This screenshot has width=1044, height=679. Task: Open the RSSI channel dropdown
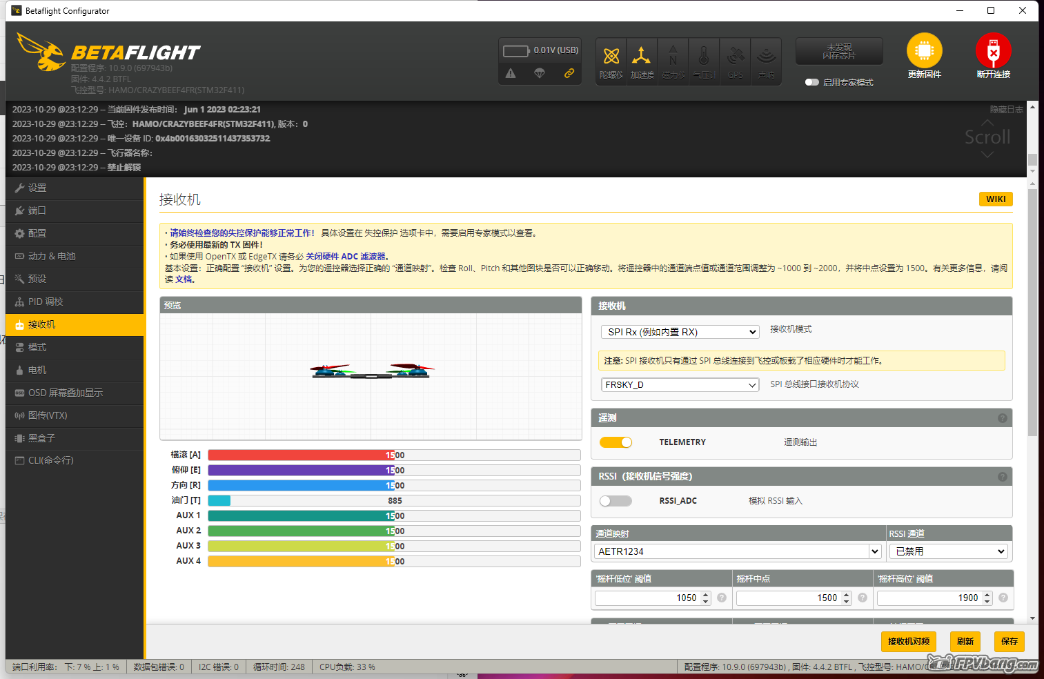[949, 551]
